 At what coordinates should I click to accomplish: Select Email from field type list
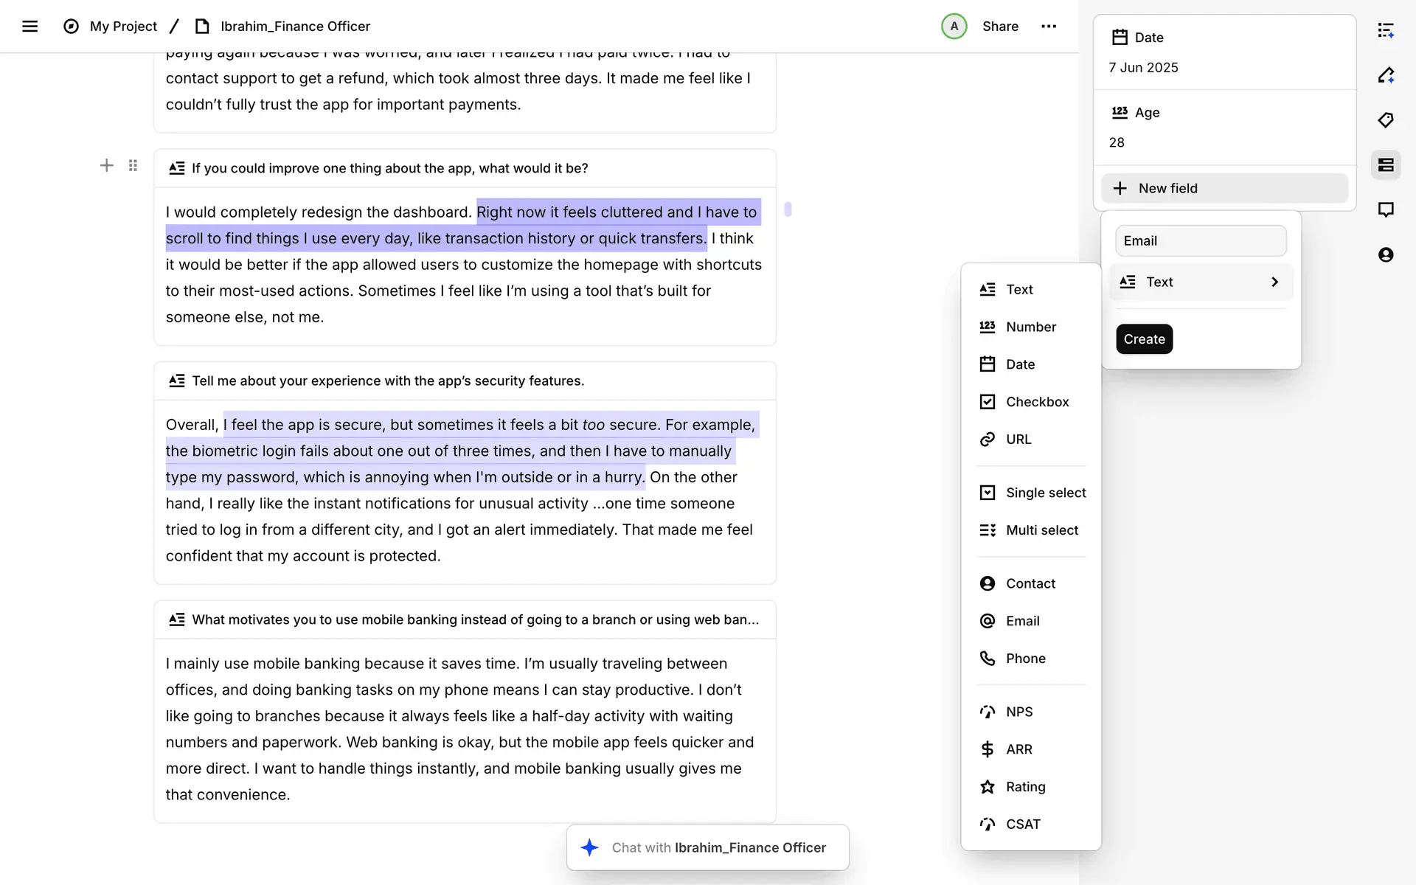click(x=1022, y=621)
